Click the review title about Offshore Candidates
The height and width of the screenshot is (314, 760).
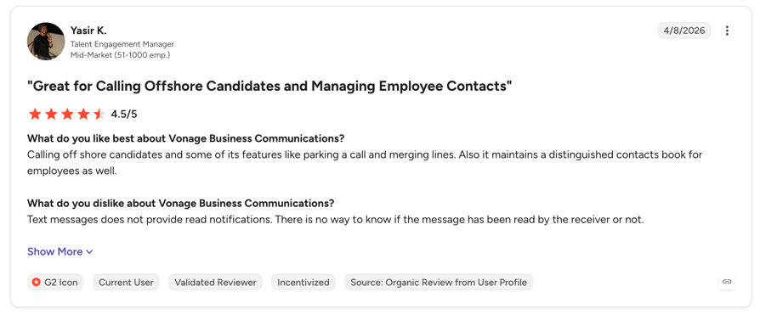[270, 86]
